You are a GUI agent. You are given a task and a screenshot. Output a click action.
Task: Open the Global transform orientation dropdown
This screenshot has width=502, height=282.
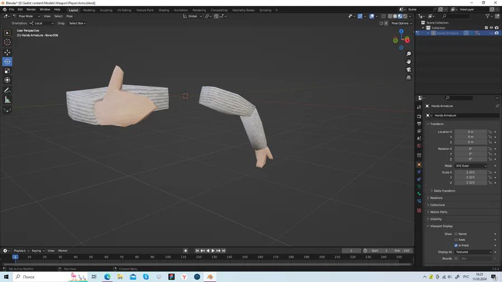click(x=192, y=16)
